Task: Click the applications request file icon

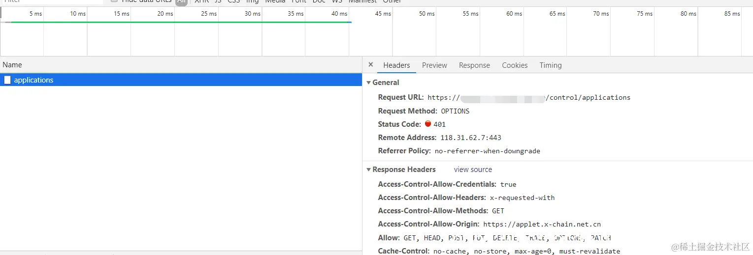Action: pos(7,80)
